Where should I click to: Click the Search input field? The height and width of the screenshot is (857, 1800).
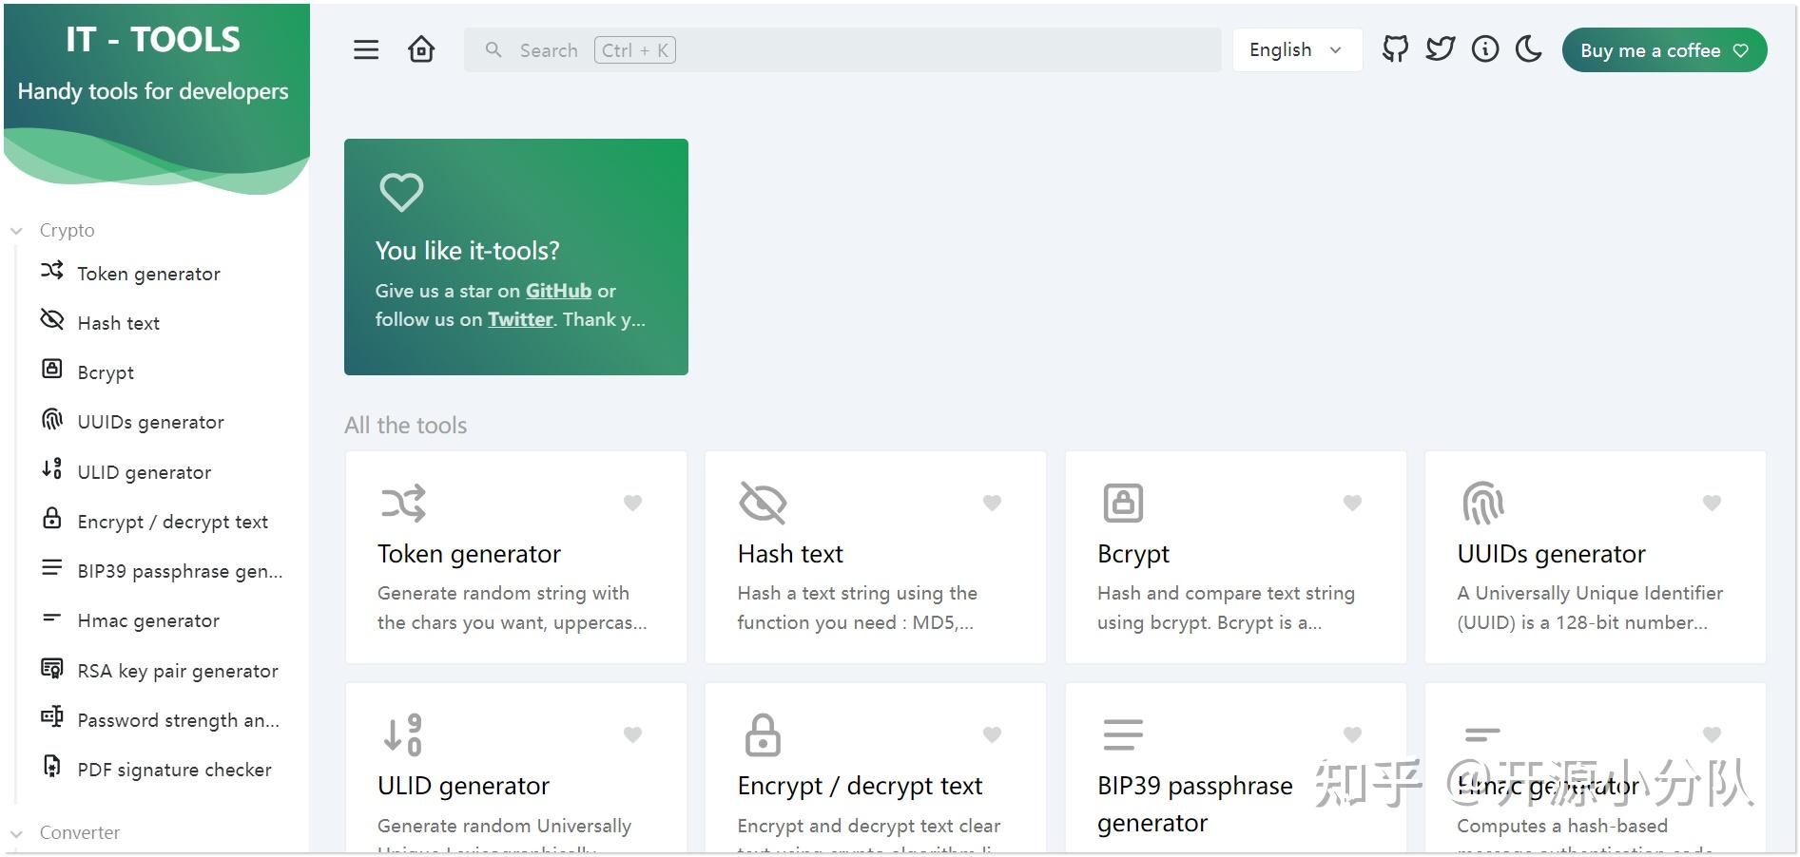coord(842,49)
